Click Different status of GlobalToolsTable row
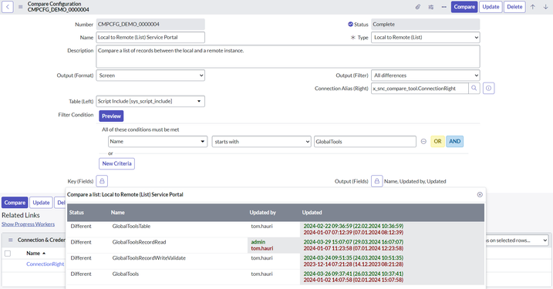553x289 pixels. coord(81,226)
